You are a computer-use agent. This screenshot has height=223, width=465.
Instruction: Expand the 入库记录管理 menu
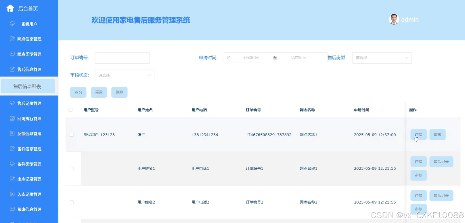(x=29, y=194)
